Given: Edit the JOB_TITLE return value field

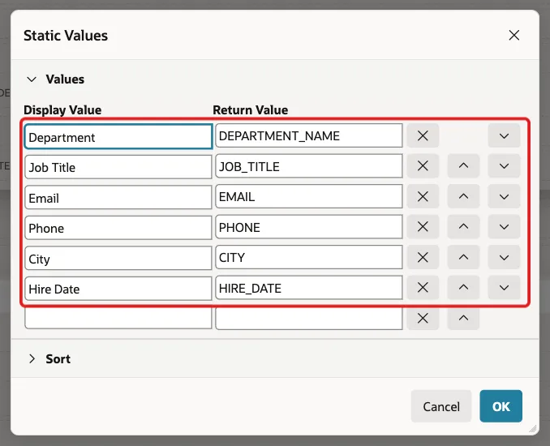Looking at the screenshot, I should pyautogui.click(x=309, y=166).
